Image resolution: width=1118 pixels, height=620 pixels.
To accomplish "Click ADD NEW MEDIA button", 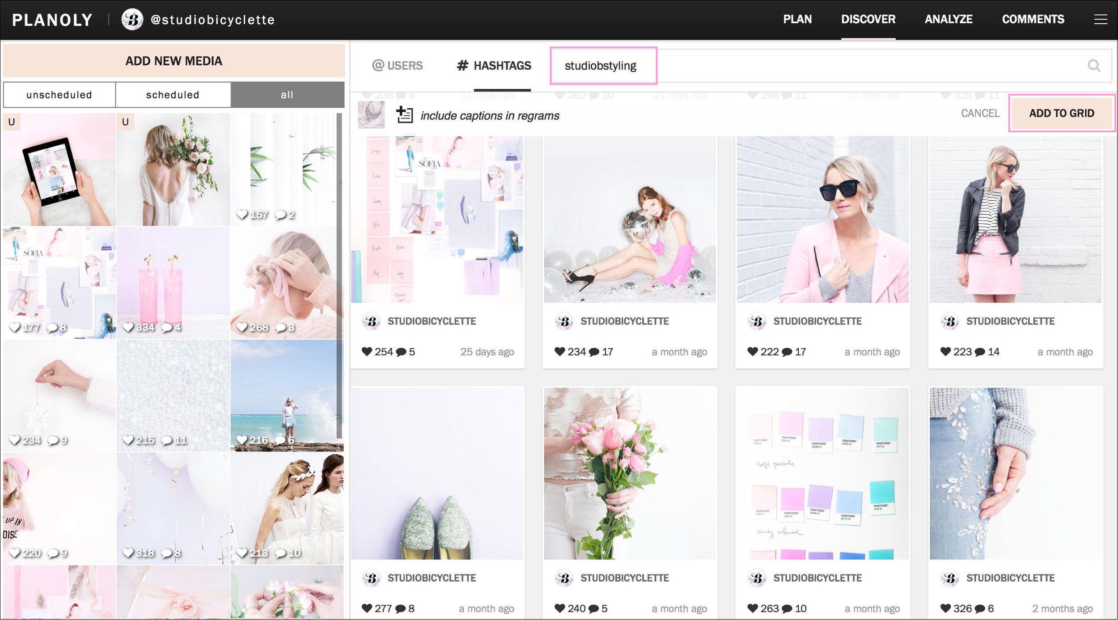I will [x=174, y=61].
